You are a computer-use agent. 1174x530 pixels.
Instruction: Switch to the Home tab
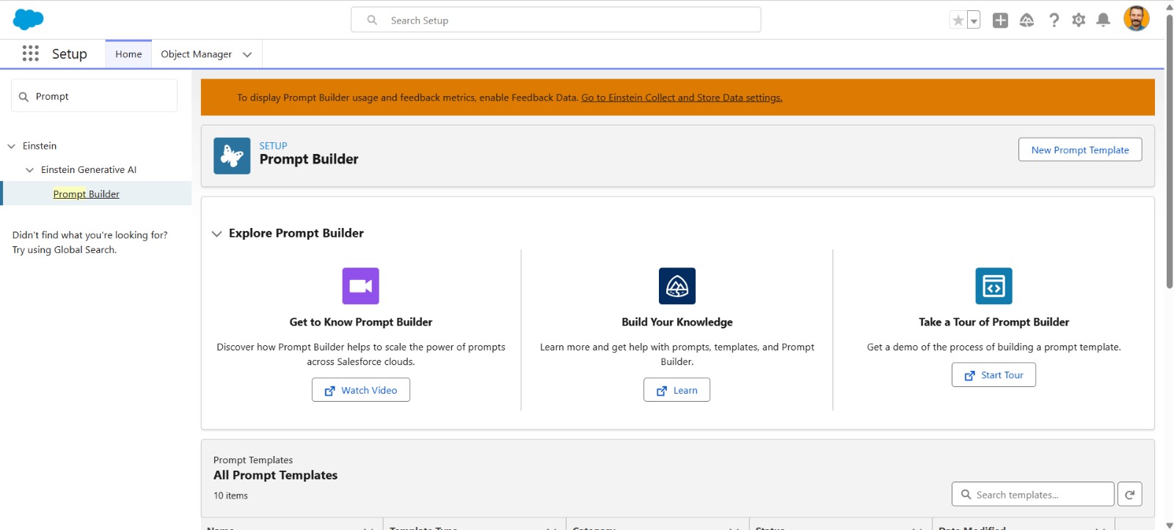pos(128,54)
